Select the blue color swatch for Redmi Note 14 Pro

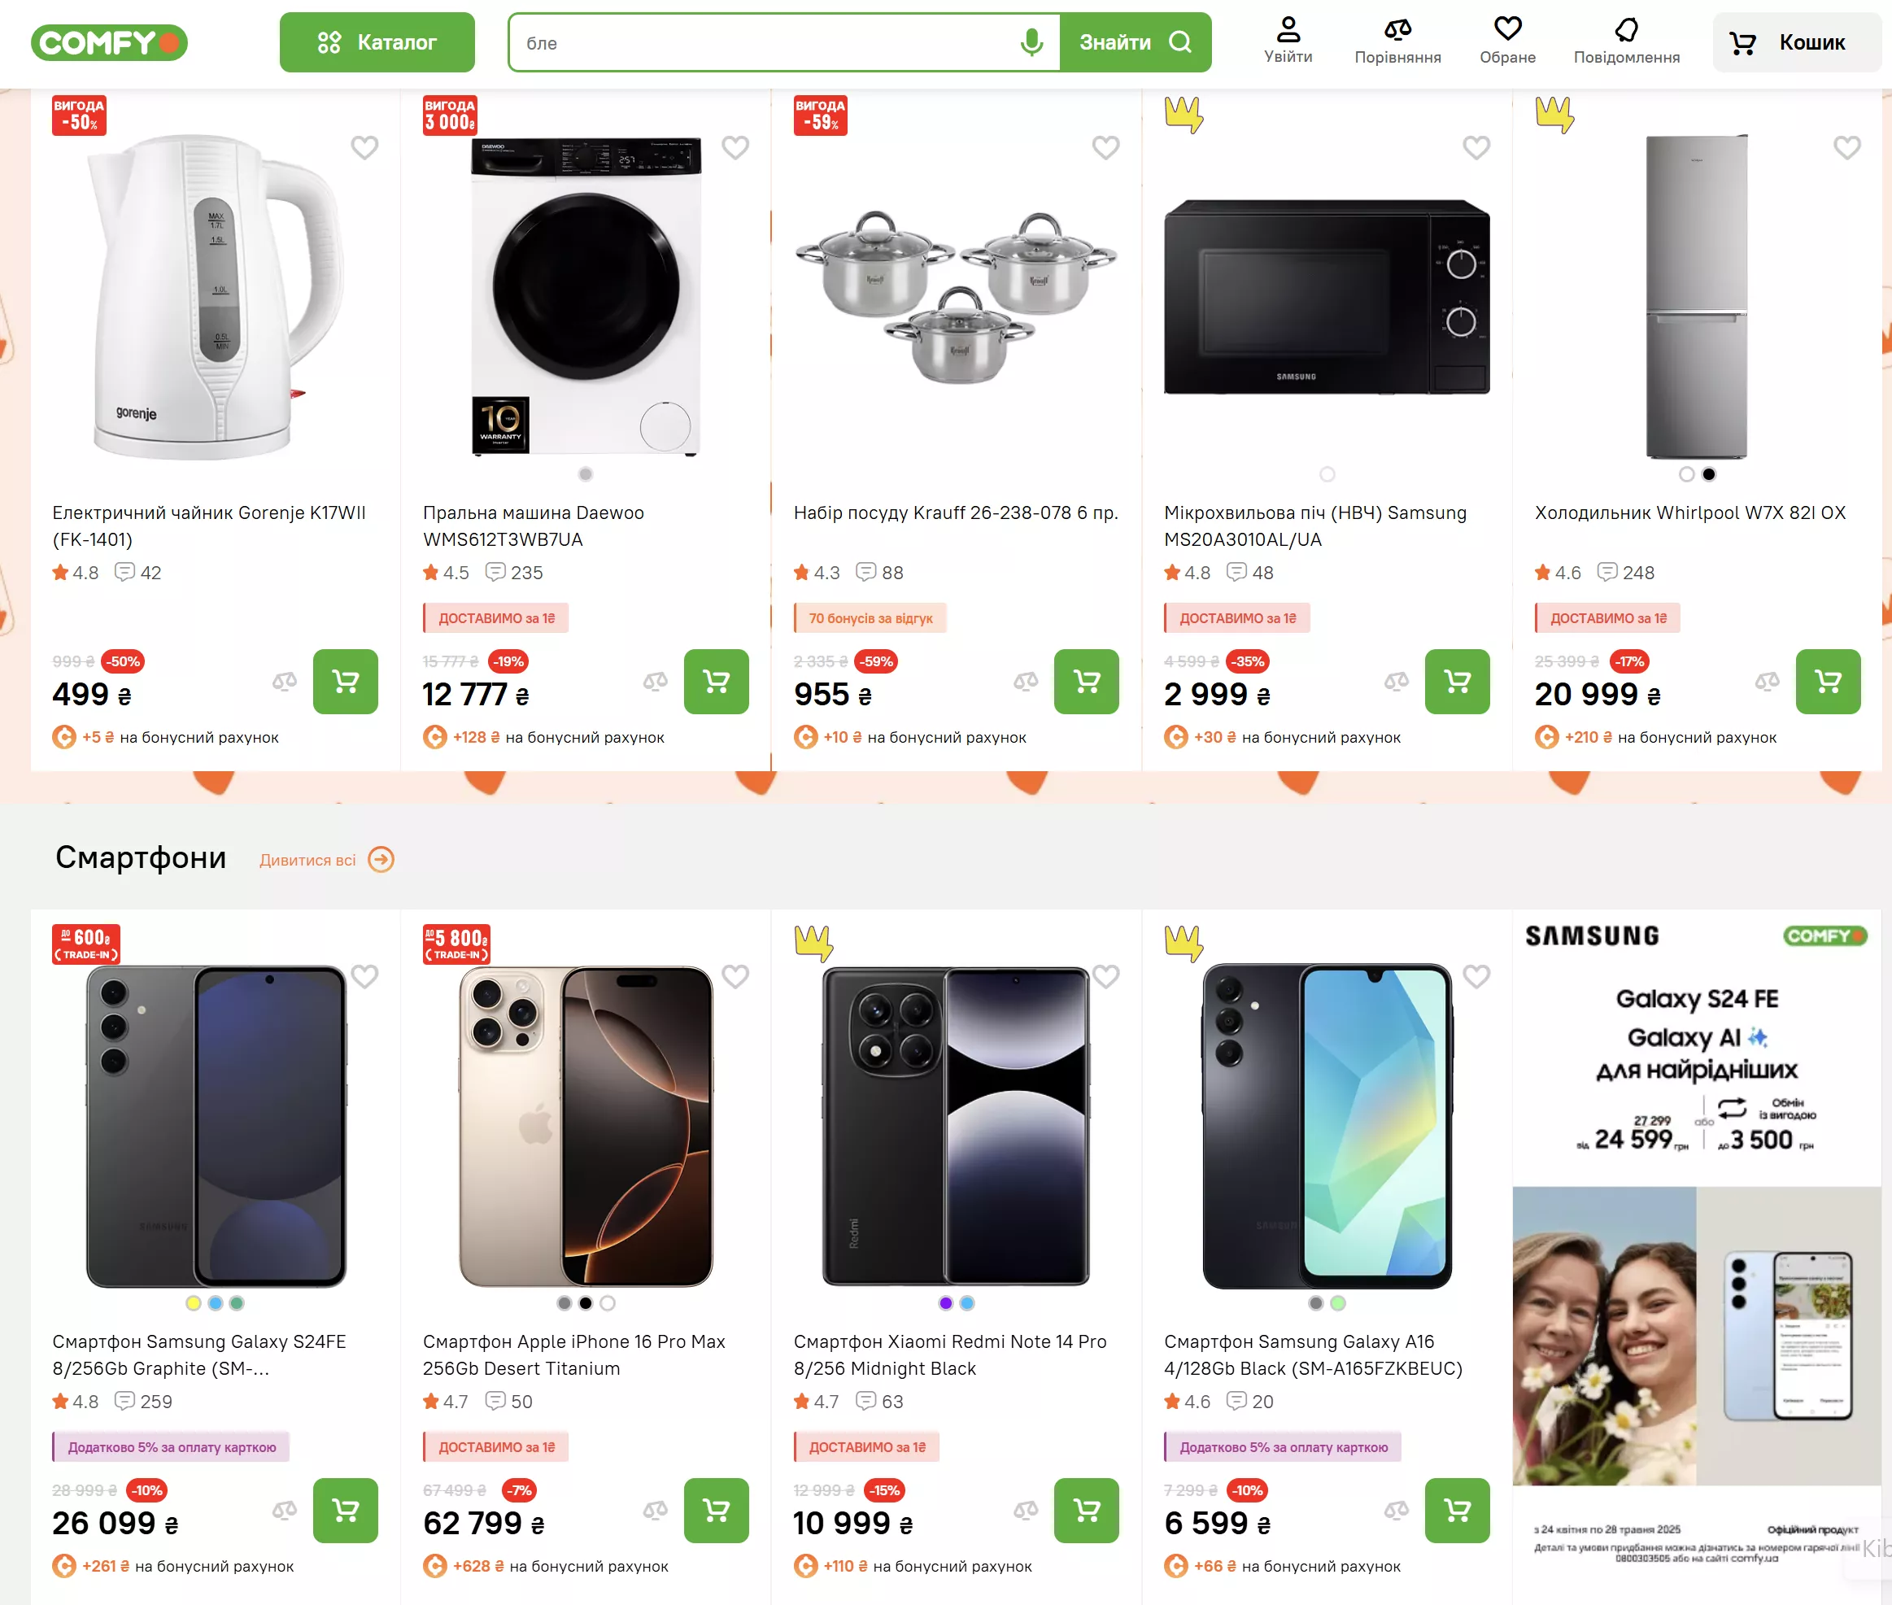(x=967, y=1303)
